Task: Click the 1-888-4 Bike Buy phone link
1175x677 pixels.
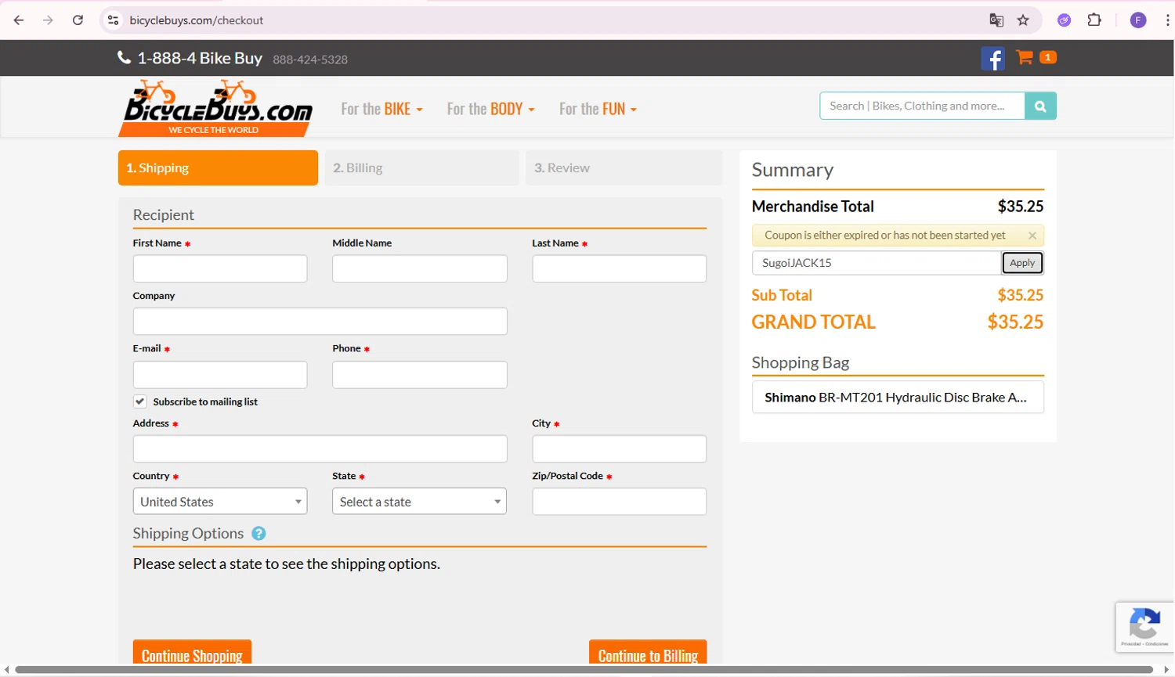Action: (200, 58)
